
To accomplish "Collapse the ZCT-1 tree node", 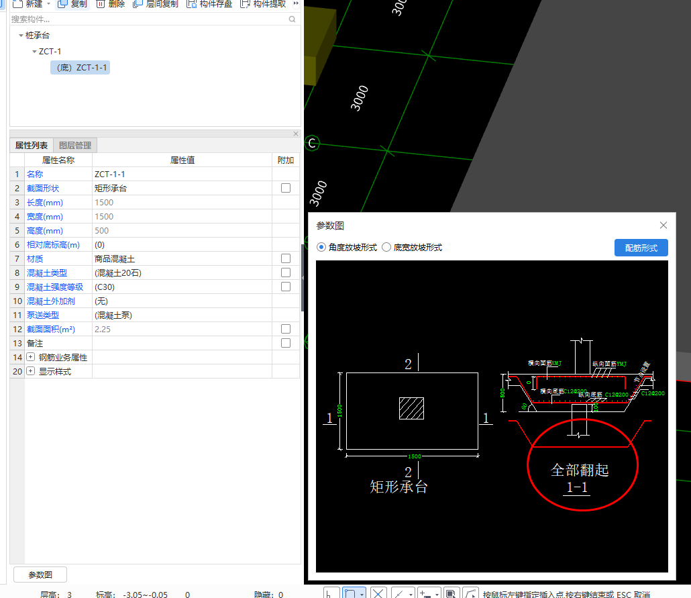I will pyautogui.click(x=34, y=52).
